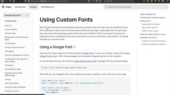
Task: Reload the page with the refresh icon
Action: pyautogui.click(x=10, y=1)
